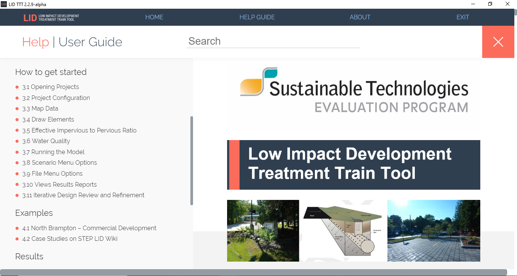Click the Results section heading

(29, 256)
